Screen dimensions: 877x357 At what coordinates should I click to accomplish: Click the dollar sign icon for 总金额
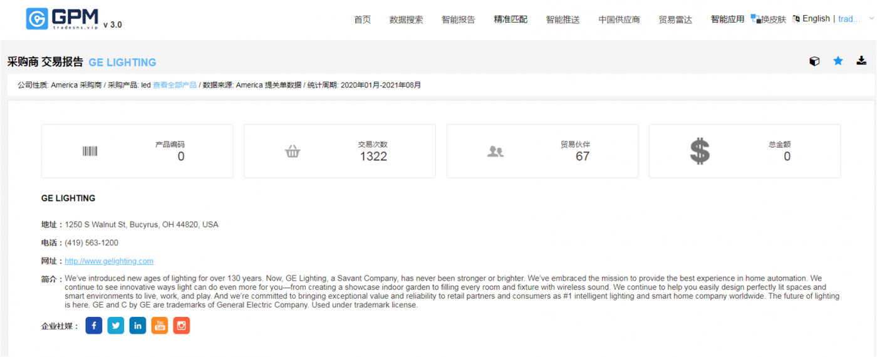point(700,152)
